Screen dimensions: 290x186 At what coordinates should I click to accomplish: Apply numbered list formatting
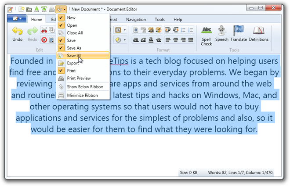pyautogui.click(x=191, y=30)
